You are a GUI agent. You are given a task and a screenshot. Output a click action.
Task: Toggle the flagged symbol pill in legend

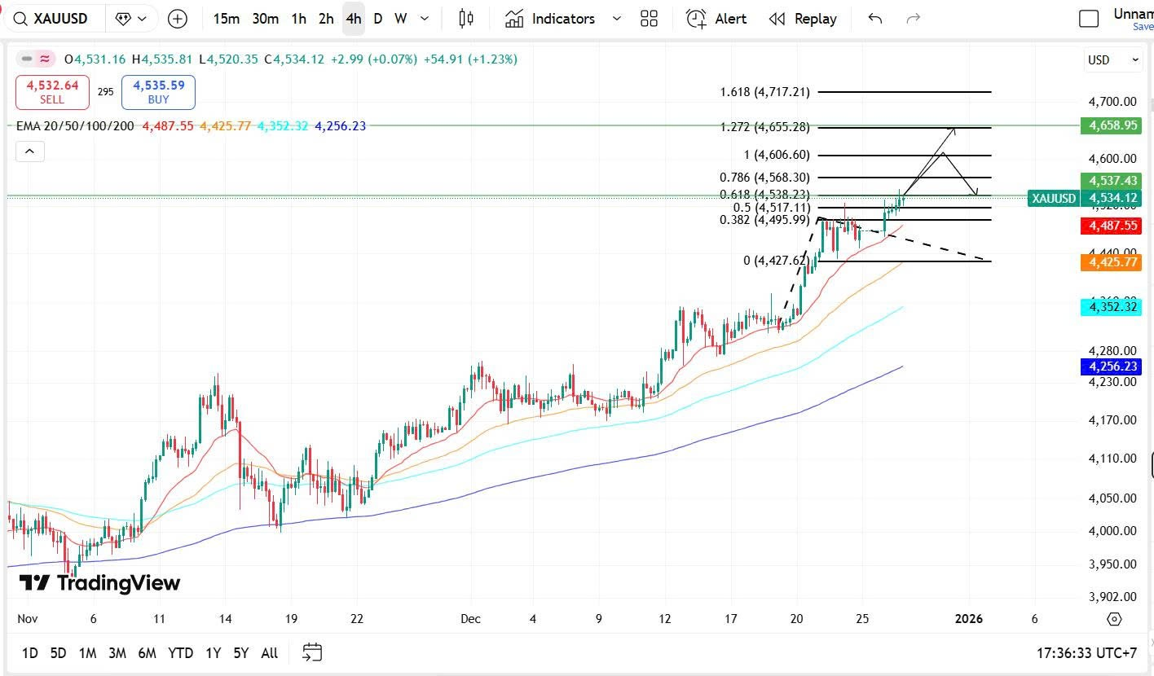tap(28, 59)
